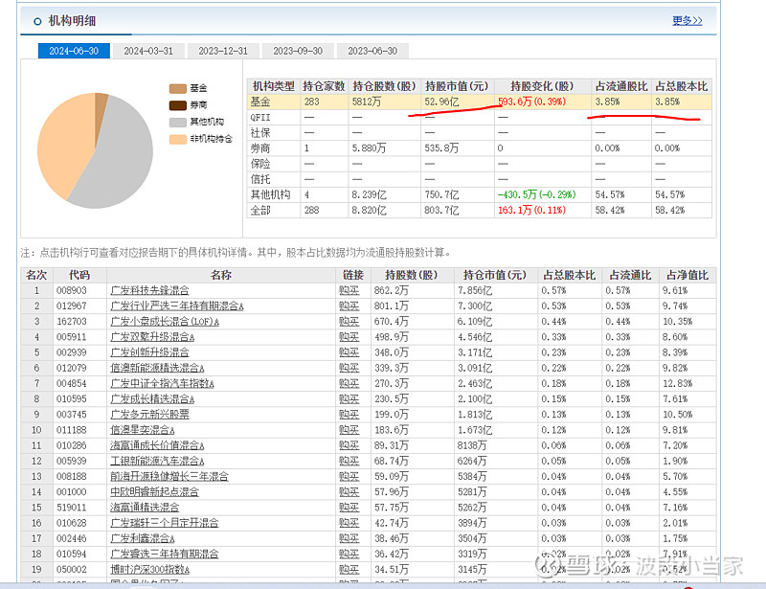This screenshot has height=589, width=766.
Task: Click 购买 for fund 003745
Action: [349, 415]
